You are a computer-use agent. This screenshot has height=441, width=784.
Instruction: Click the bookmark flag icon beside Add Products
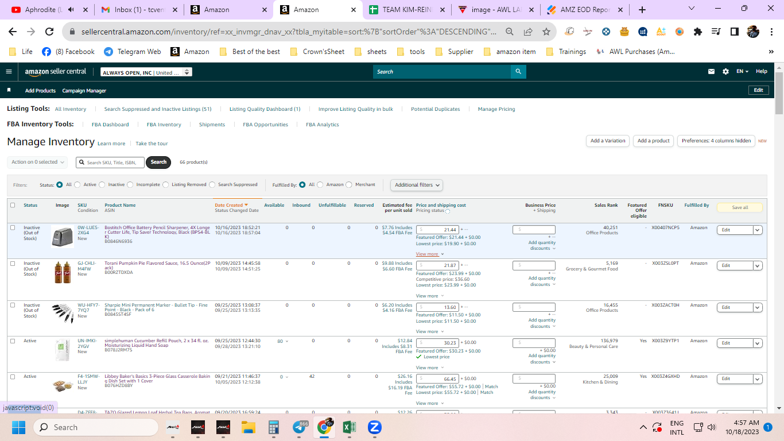click(x=9, y=91)
